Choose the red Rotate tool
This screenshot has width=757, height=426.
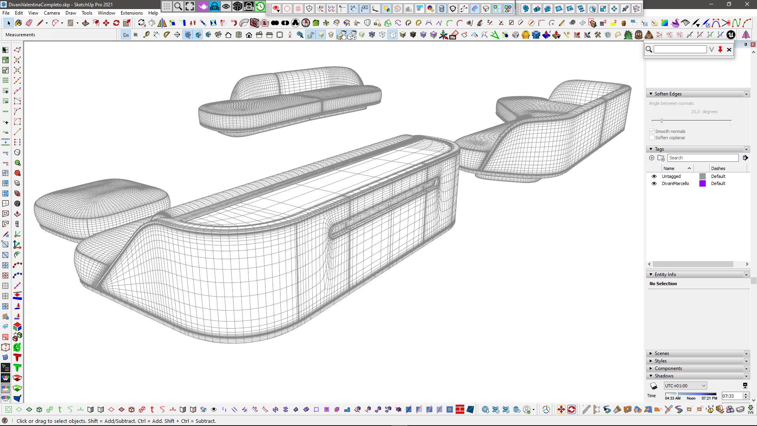[x=116, y=23]
